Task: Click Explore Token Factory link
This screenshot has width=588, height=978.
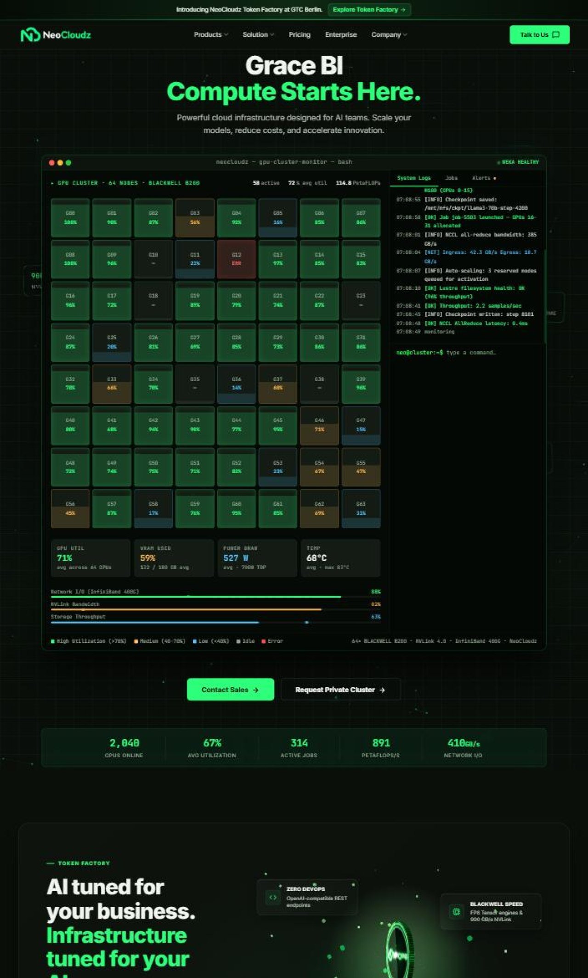Action: pos(369,10)
